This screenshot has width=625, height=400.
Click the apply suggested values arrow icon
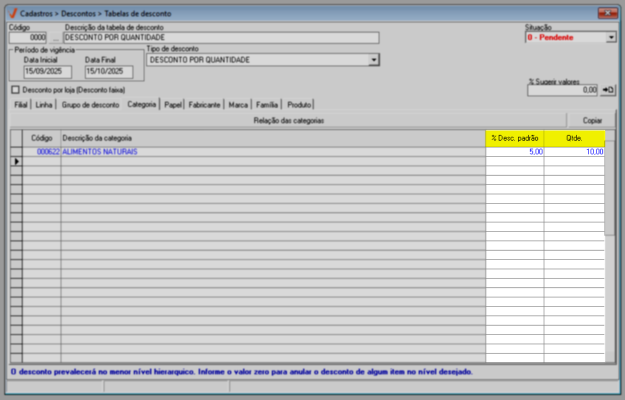[x=608, y=90]
